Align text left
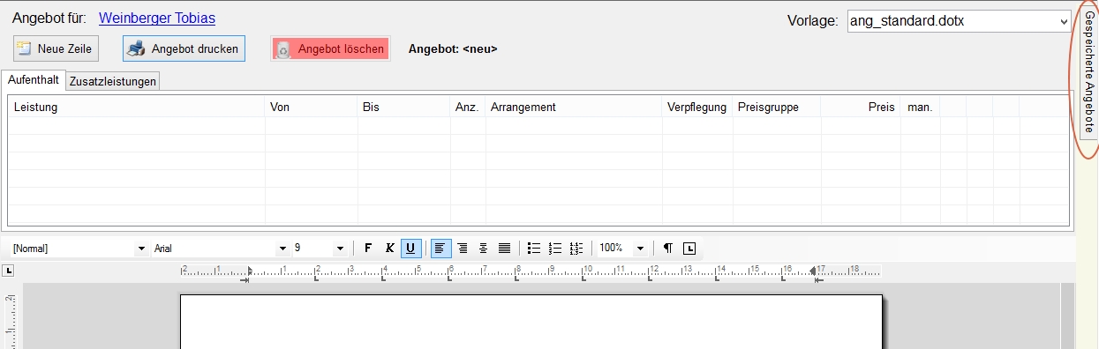This screenshot has width=1099, height=349. (x=440, y=249)
